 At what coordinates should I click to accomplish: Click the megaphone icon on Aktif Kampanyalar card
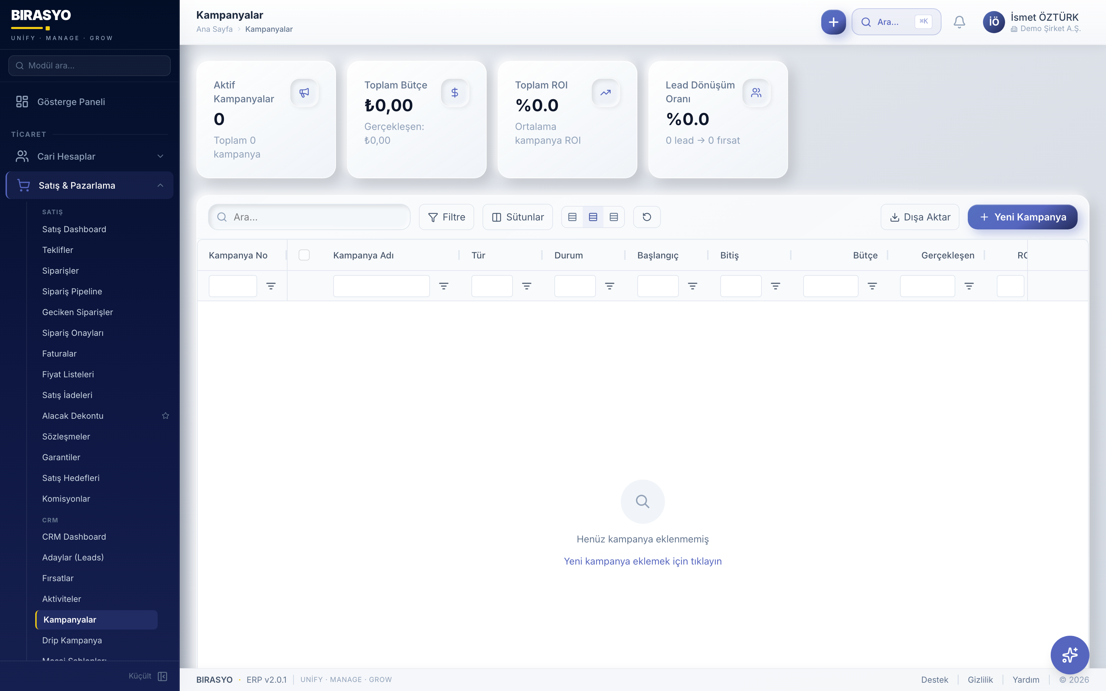tap(304, 93)
